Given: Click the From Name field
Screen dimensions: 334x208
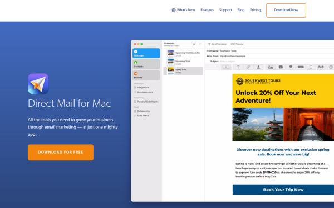Looking at the screenshot, I should click(270, 51).
